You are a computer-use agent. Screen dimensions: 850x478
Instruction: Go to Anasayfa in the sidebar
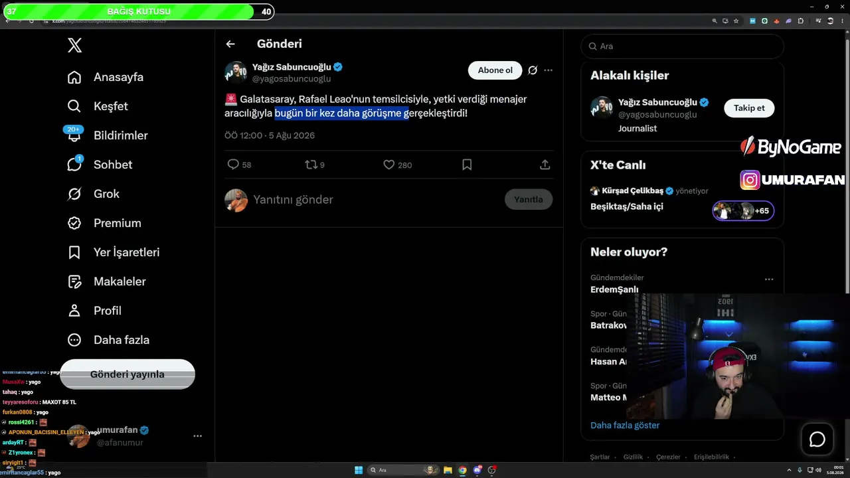tap(106, 77)
